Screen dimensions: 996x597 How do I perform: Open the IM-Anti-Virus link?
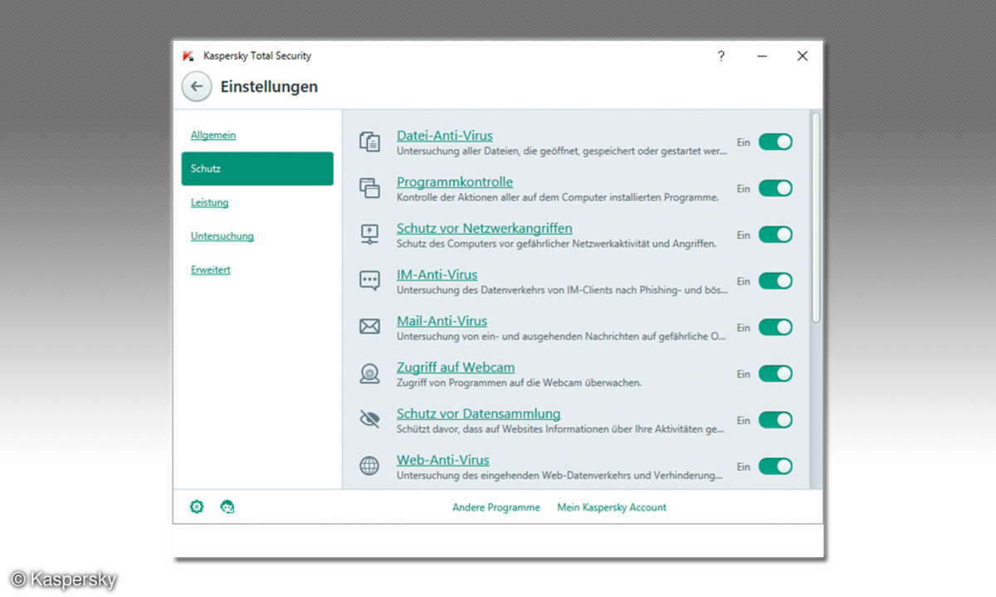coord(437,274)
